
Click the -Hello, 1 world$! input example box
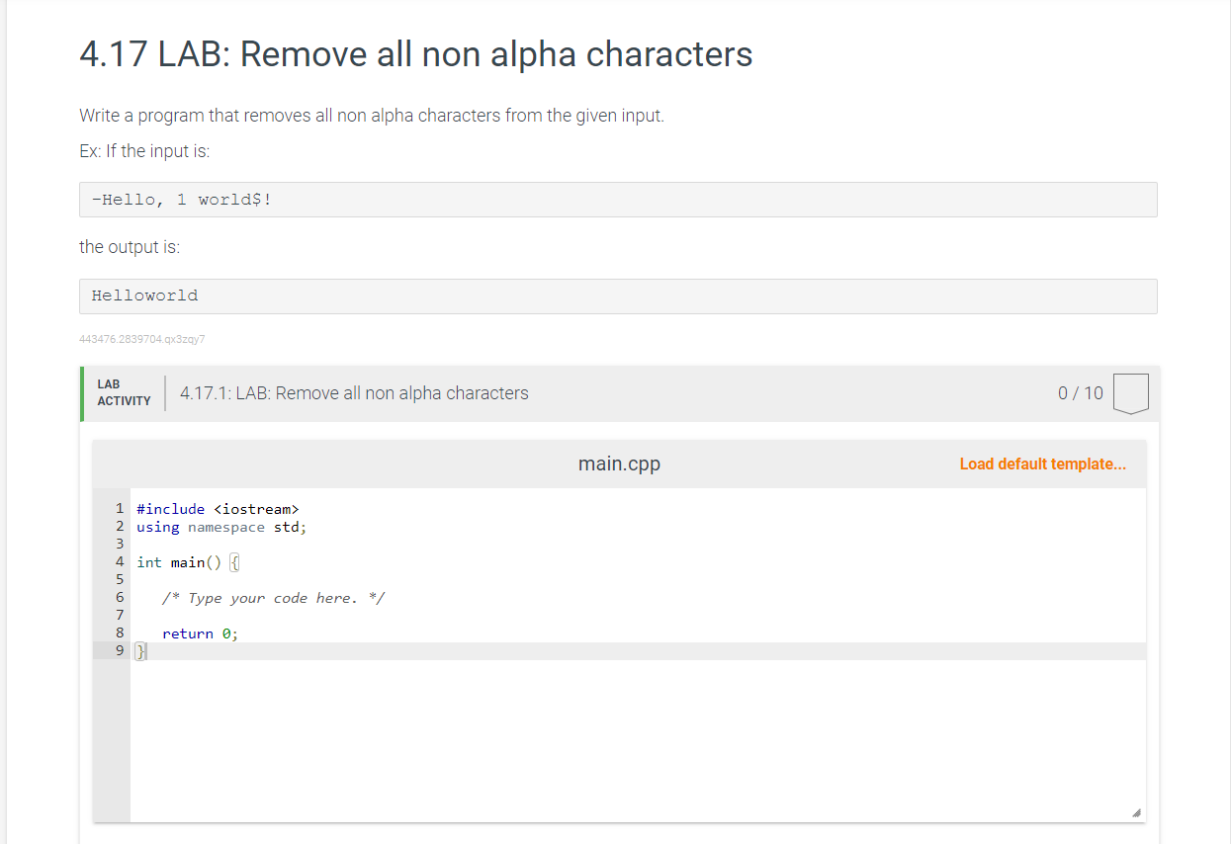click(181, 199)
